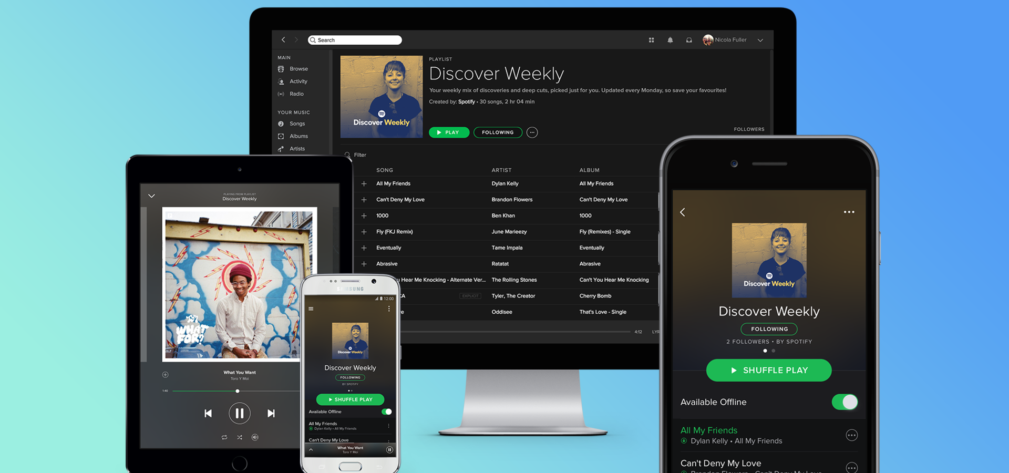Click the What For album art on tablet
Screen dimensions: 1009x473
(x=240, y=284)
